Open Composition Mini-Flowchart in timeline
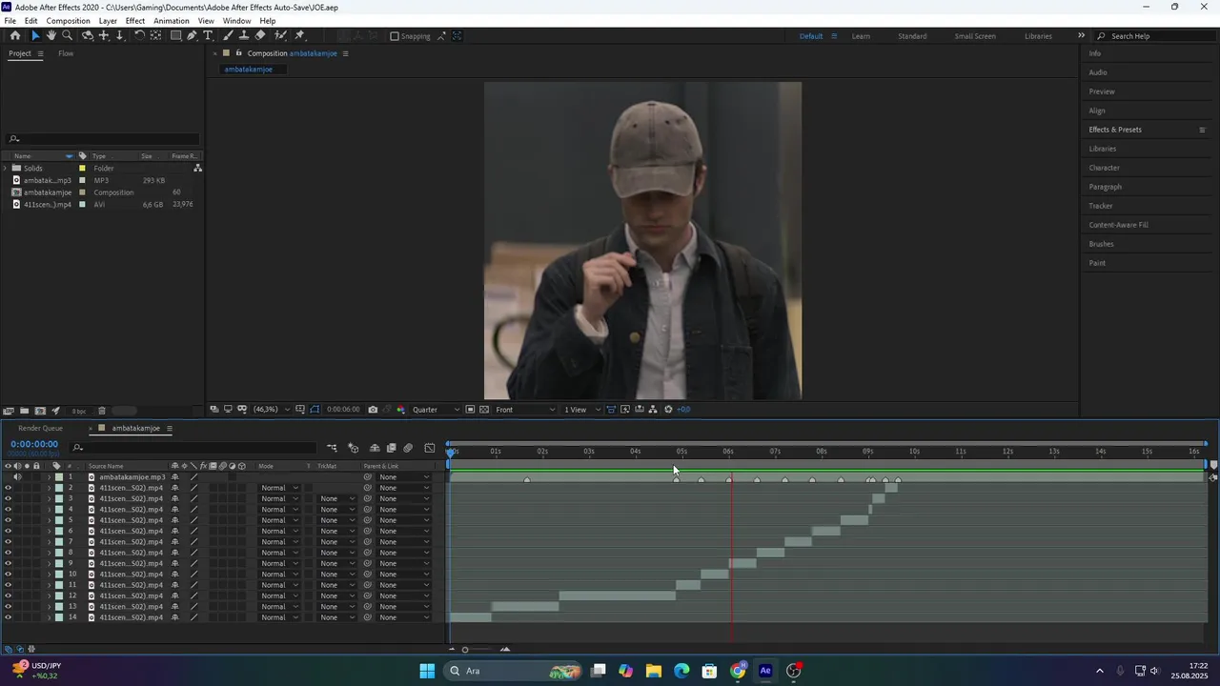The height and width of the screenshot is (686, 1220). tap(332, 448)
